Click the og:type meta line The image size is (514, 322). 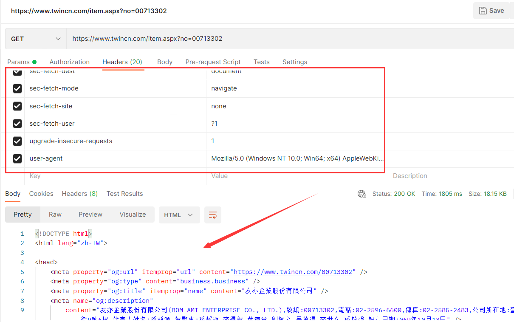coord(155,281)
